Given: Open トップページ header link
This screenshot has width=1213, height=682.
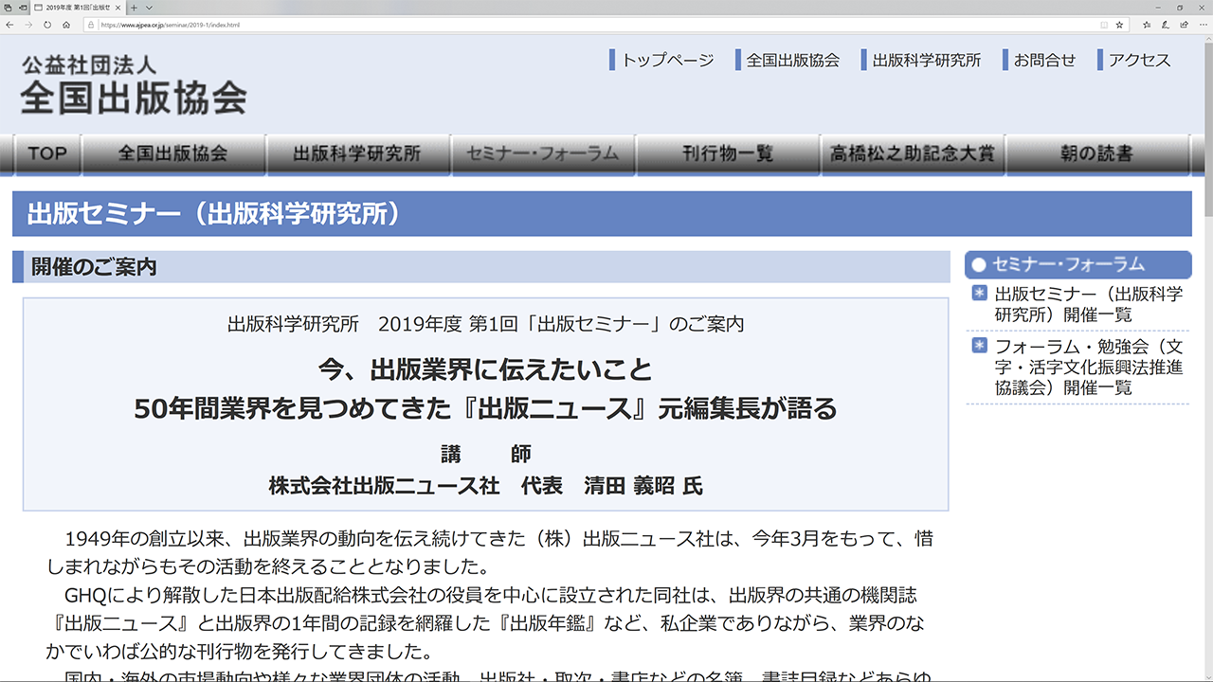Looking at the screenshot, I should click(x=667, y=60).
